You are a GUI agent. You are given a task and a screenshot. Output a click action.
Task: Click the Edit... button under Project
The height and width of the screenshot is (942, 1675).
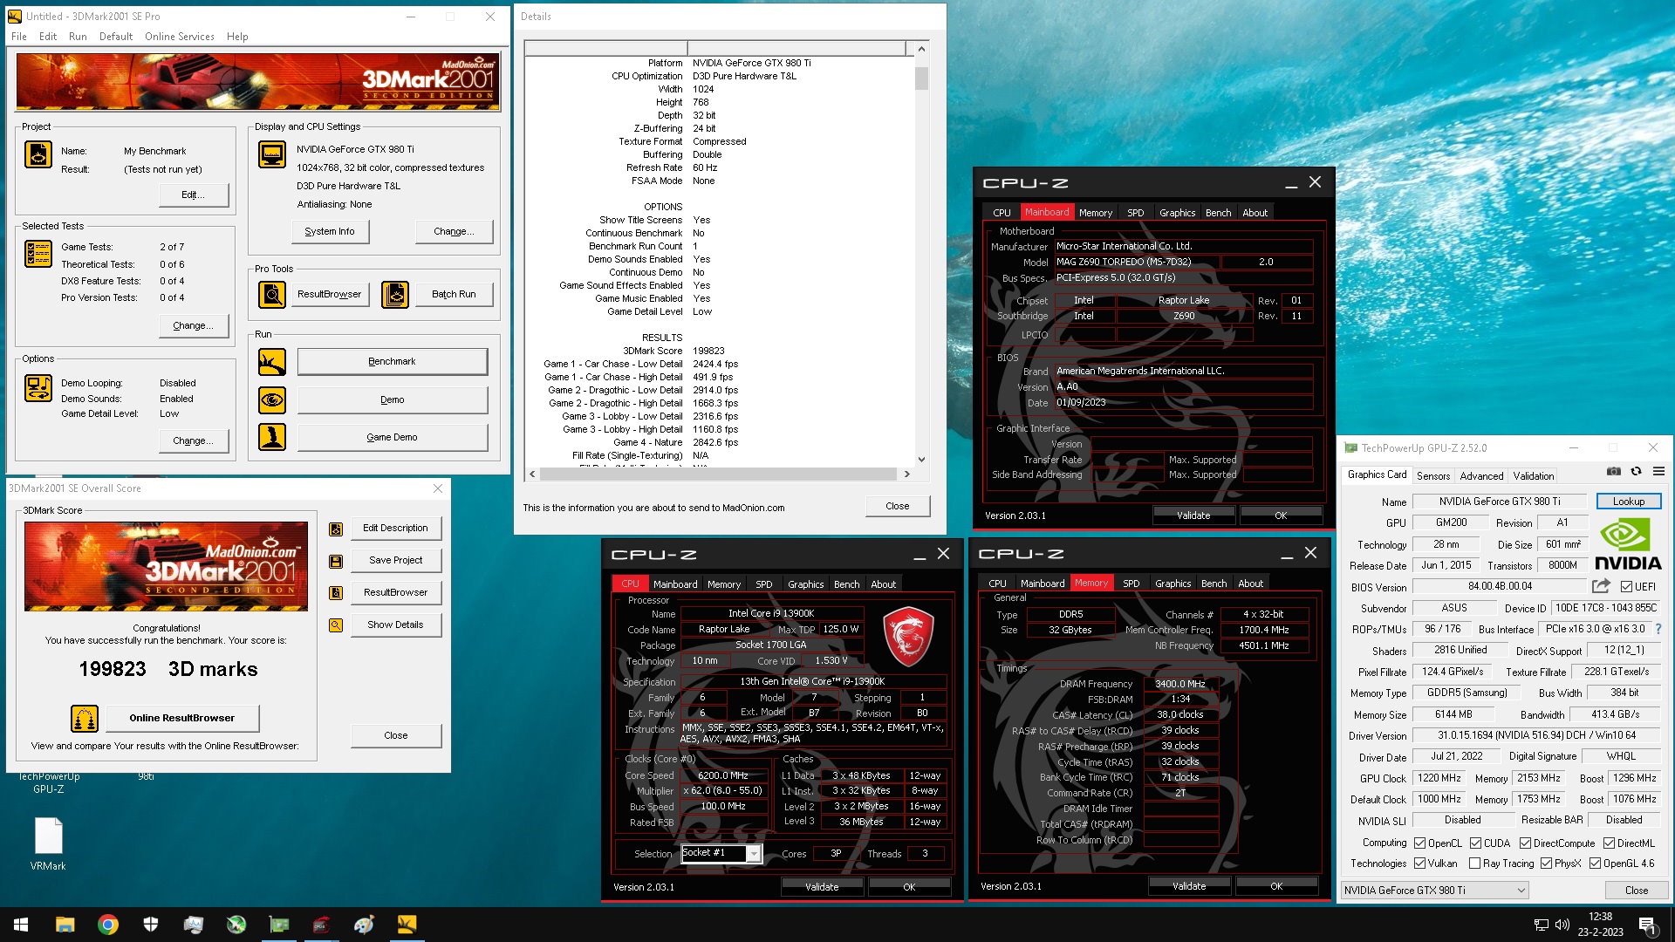coord(194,195)
